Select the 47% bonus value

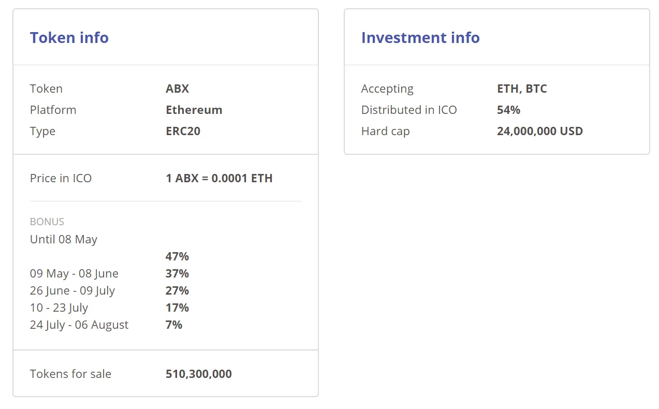click(x=177, y=256)
